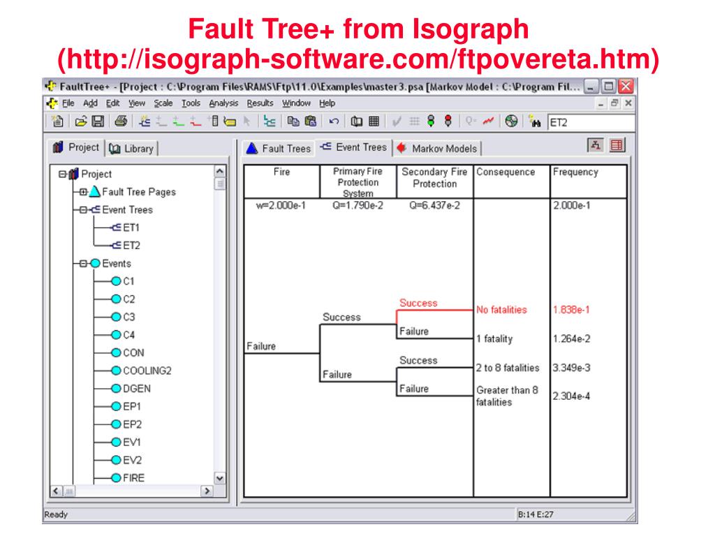Switch to the Fault Trees tab

pos(279,148)
